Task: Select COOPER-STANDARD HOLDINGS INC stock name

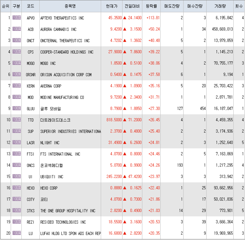Action: click(67, 52)
